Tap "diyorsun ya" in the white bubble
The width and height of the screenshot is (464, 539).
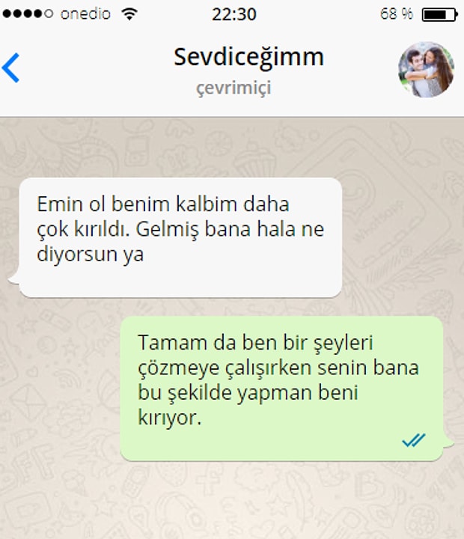(x=90, y=255)
